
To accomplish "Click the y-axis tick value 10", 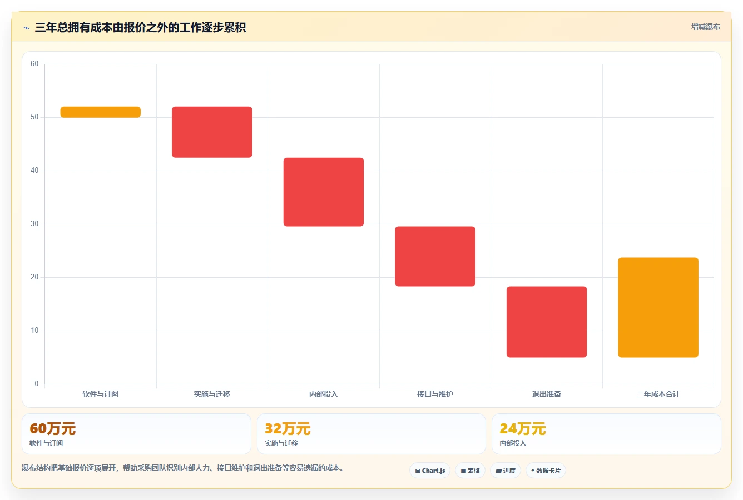I will 34,331.
